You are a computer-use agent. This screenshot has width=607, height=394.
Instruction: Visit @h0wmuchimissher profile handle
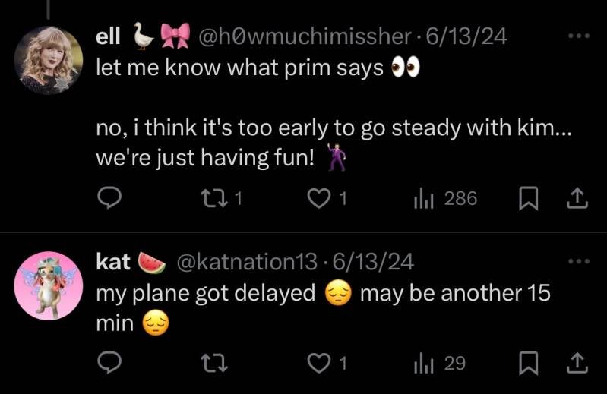305,36
